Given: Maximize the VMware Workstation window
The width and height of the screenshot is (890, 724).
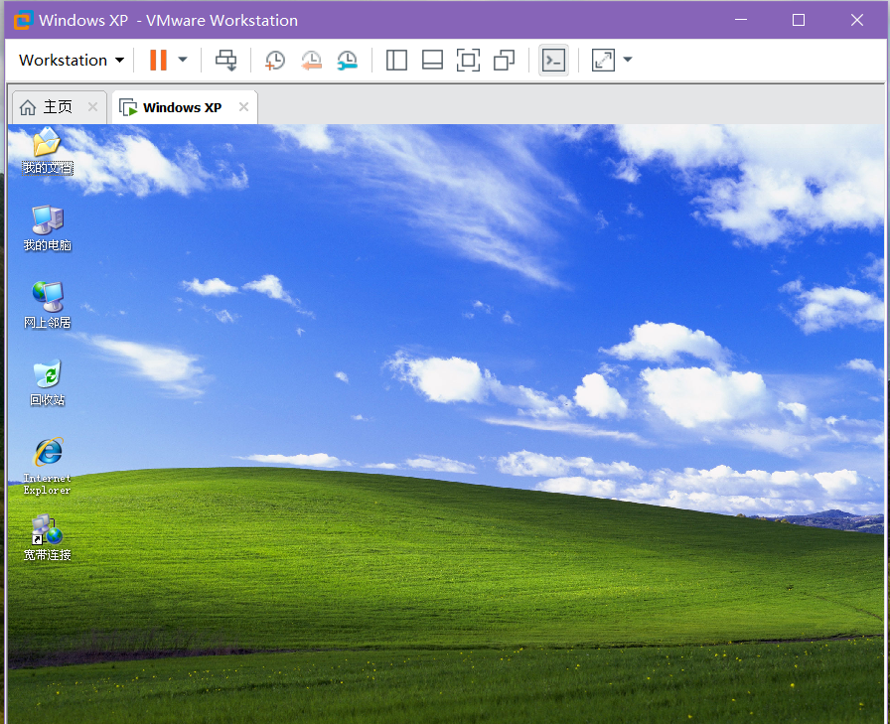Looking at the screenshot, I should coord(799,20).
